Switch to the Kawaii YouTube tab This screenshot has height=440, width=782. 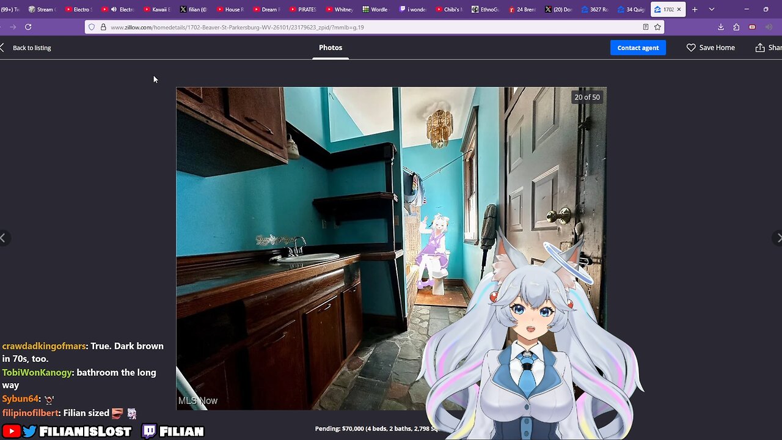tap(157, 9)
